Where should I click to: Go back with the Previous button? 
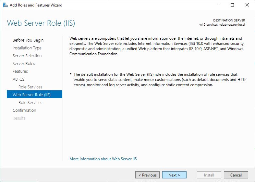tap(147, 175)
